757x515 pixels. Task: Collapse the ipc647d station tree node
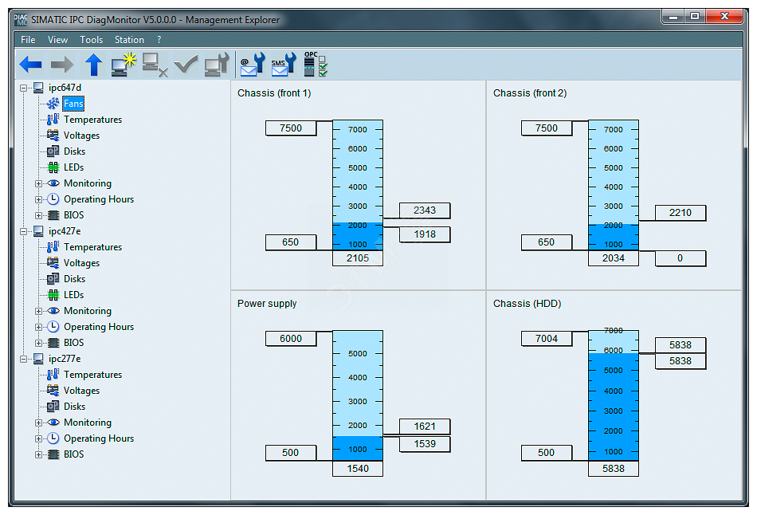tap(24, 88)
